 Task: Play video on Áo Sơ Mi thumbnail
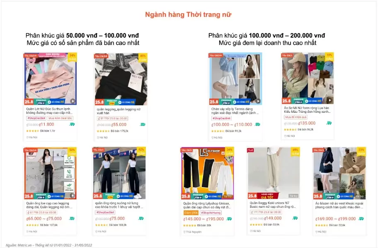pyautogui.click(x=330, y=100)
